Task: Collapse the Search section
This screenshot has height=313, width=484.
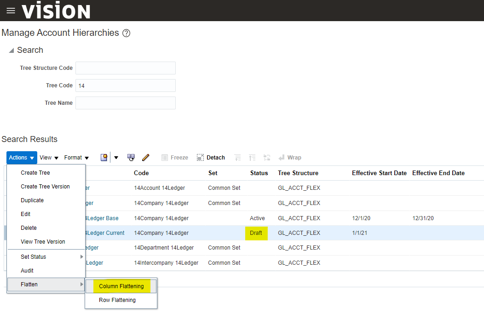Action: pos(11,51)
